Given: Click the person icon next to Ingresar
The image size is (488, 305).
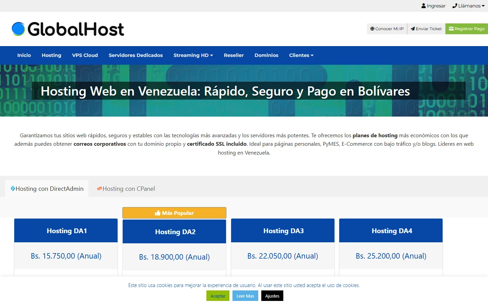Looking at the screenshot, I should pos(423,5).
